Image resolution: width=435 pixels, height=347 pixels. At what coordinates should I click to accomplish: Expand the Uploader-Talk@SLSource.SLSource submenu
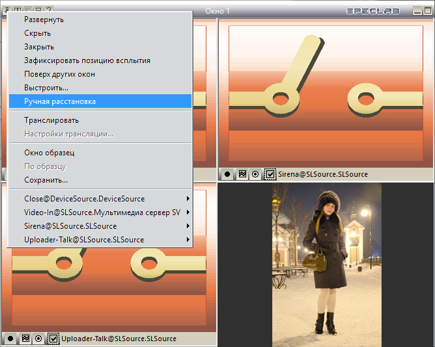pyautogui.click(x=100, y=240)
